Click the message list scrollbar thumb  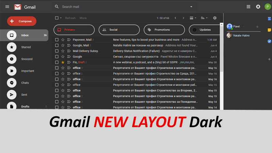(222, 49)
